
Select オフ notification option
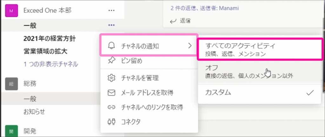(260, 72)
